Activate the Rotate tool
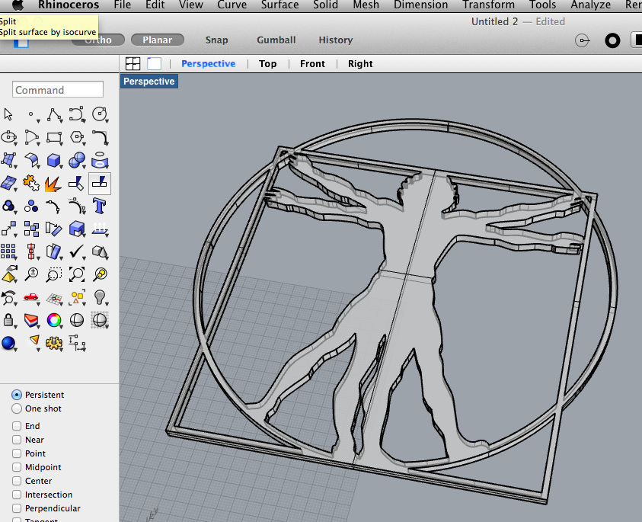 click(54, 229)
